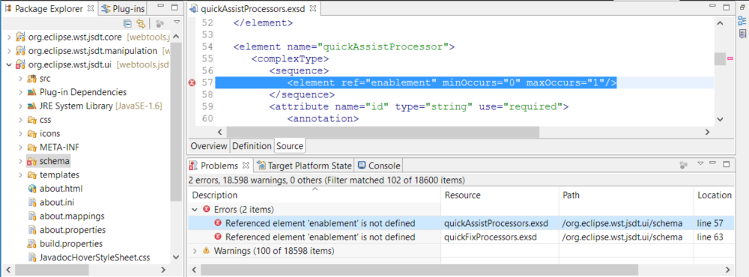Open the Definition editor tab

pos(252,146)
